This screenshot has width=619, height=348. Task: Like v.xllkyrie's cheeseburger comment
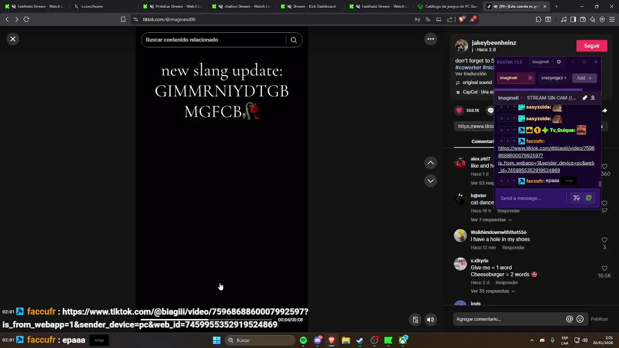pyautogui.click(x=604, y=268)
